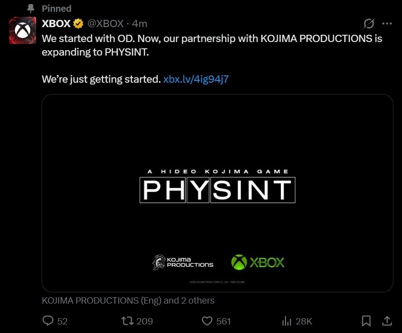Open the XBOX display name profile
The image size is (402, 333).
[56, 23]
